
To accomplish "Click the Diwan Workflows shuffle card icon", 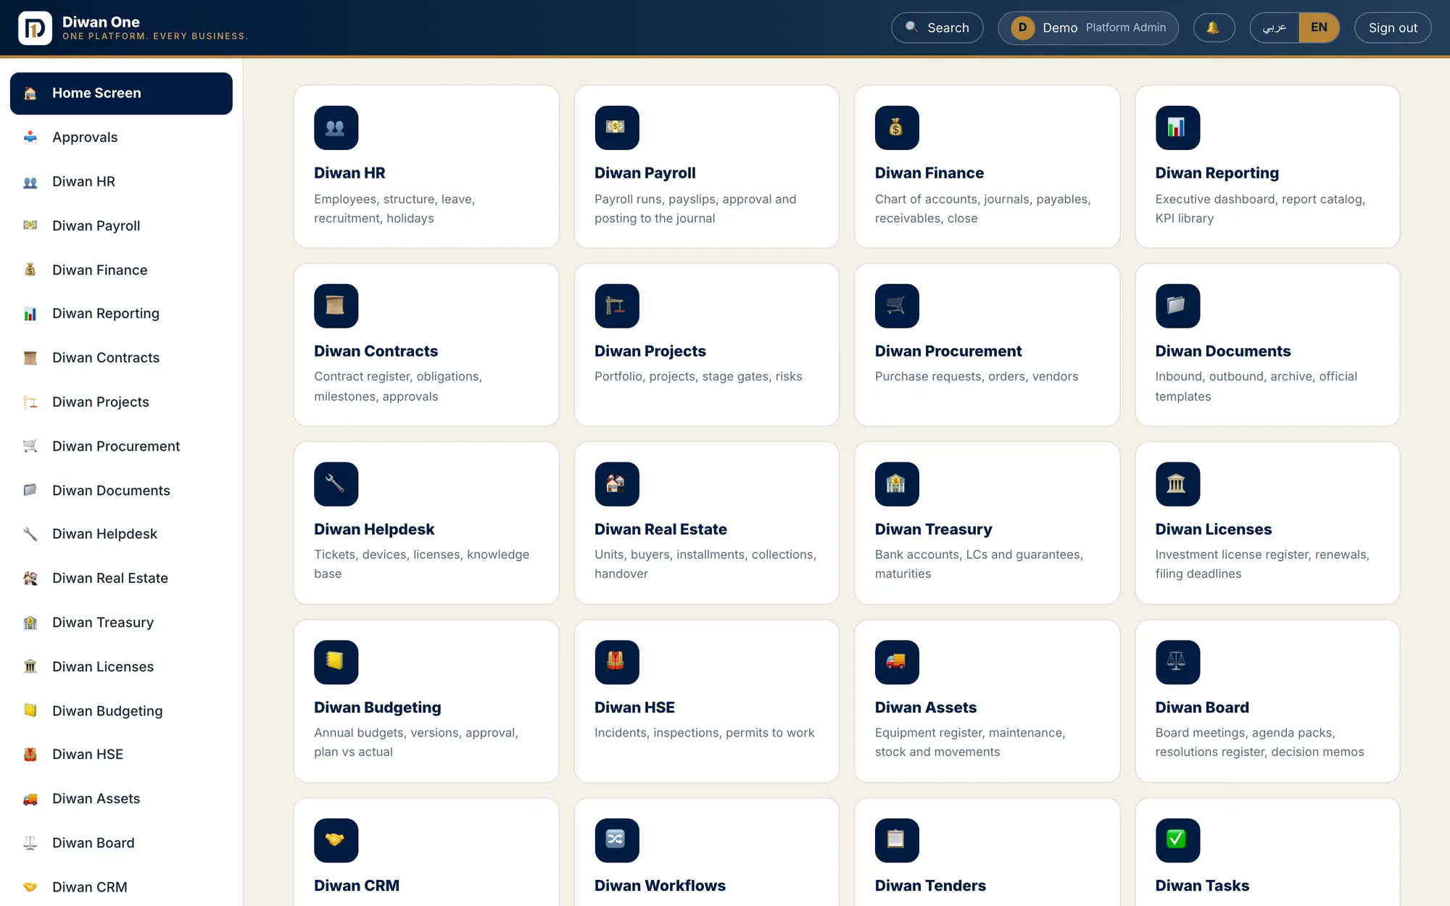I will coord(616,841).
